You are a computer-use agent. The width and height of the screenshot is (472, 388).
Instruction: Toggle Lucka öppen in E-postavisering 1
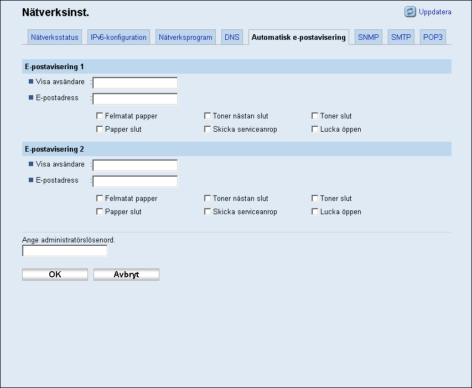[315, 129]
